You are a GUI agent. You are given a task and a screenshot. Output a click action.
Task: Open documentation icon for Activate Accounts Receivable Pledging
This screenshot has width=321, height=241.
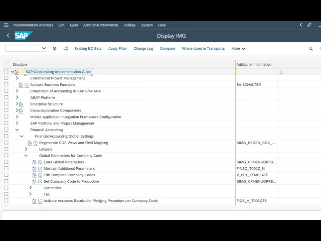click(35, 201)
